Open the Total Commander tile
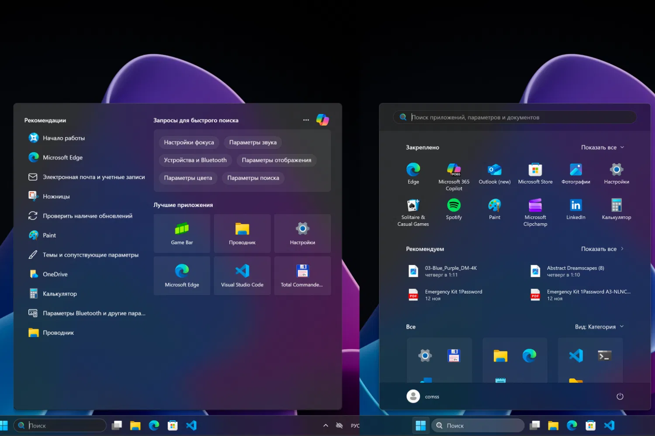This screenshot has height=436, width=655. tap(302, 276)
